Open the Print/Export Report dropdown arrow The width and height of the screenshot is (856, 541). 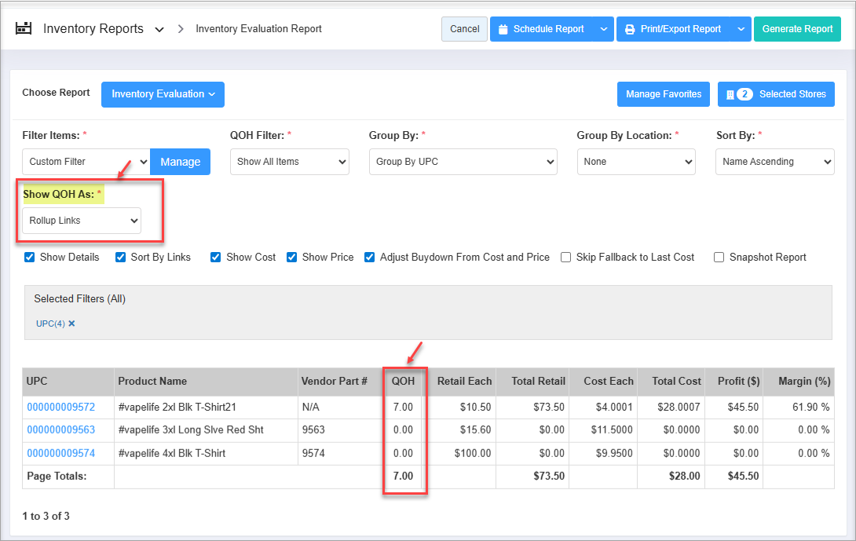point(741,29)
